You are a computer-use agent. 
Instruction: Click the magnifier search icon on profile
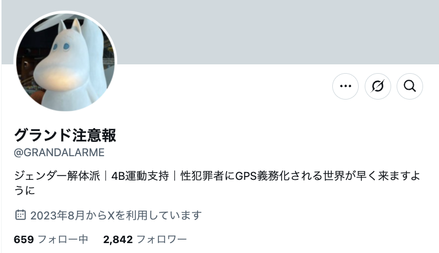click(410, 86)
